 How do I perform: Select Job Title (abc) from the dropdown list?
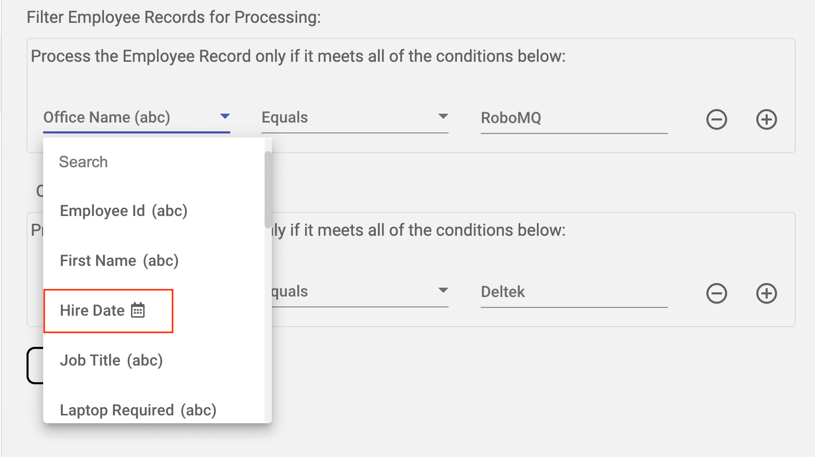click(111, 360)
